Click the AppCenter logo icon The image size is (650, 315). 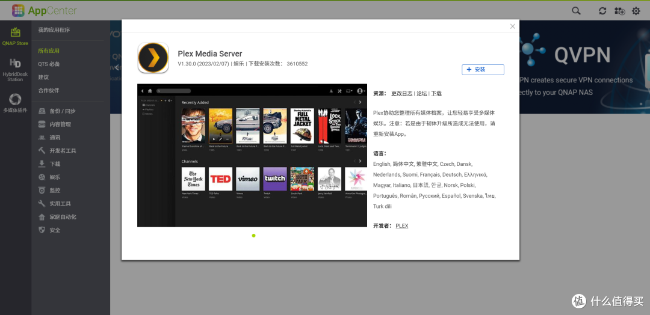point(18,10)
